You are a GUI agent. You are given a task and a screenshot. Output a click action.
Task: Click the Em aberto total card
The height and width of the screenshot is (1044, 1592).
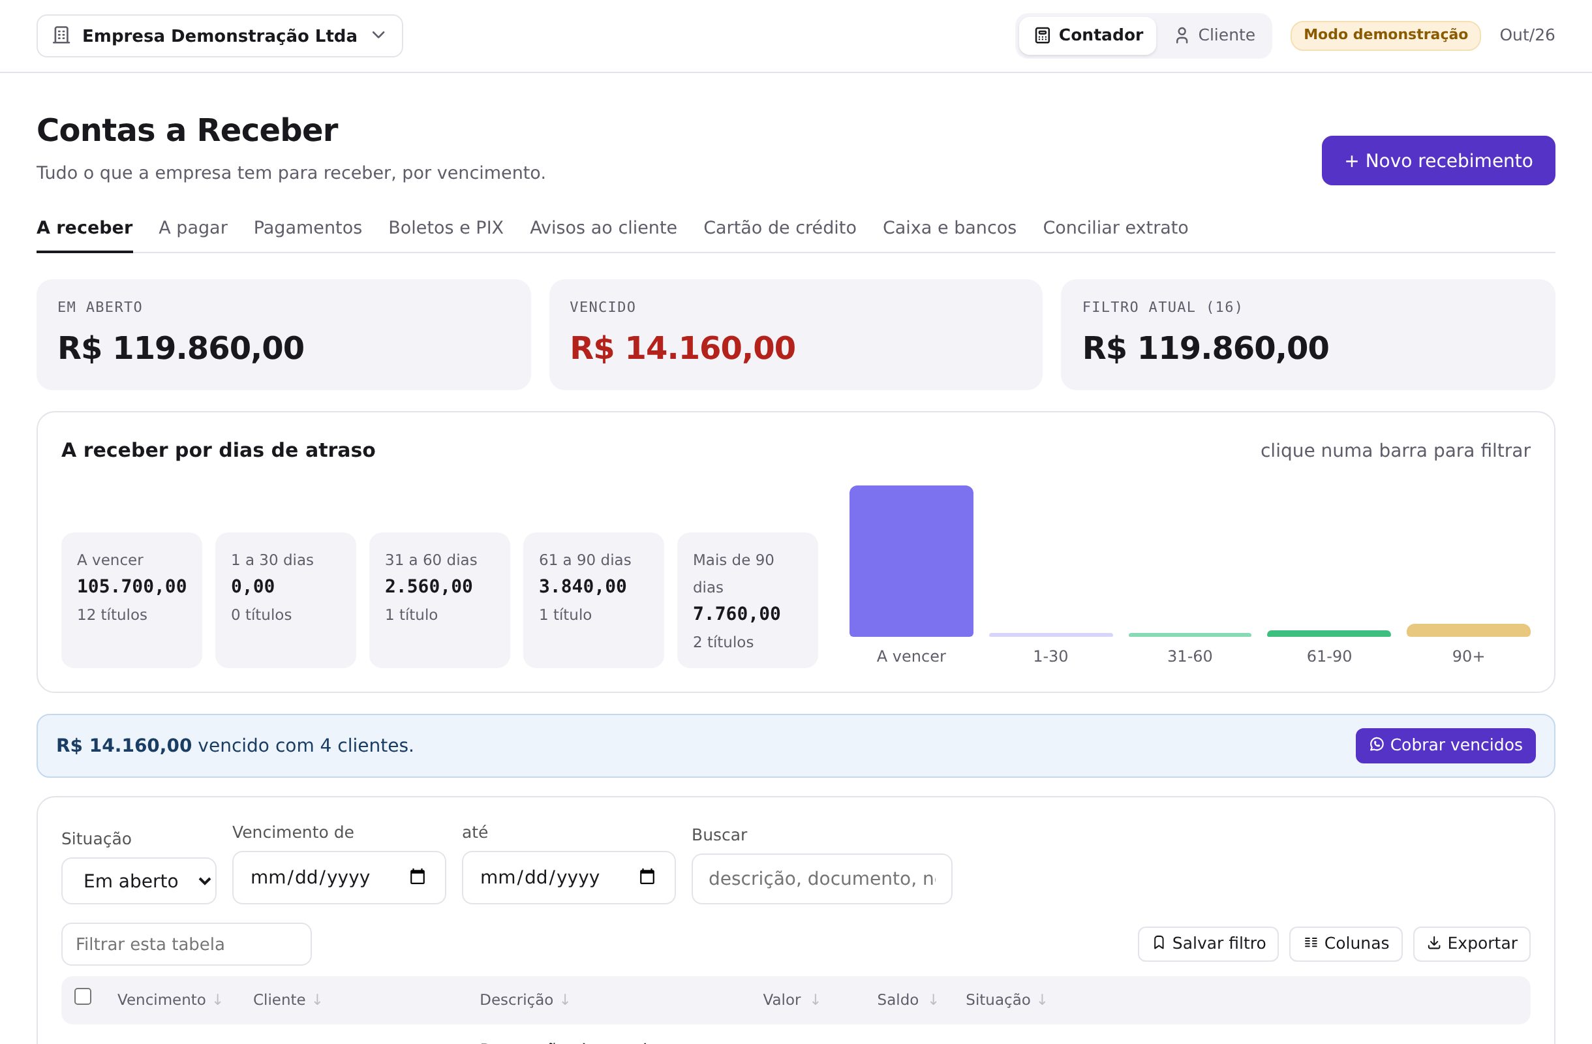(x=284, y=334)
